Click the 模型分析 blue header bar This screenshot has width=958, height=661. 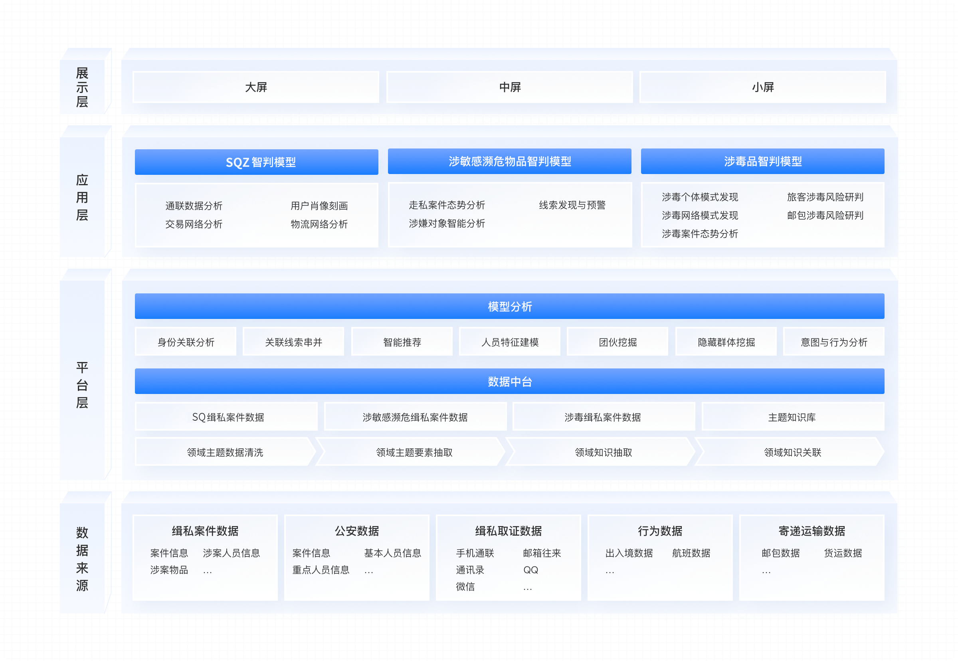[509, 307]
